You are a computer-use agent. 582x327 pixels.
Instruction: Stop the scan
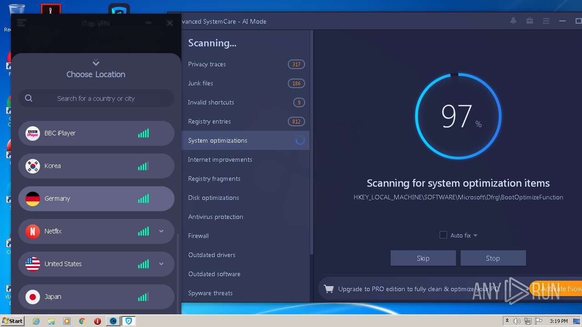click(x=493, y=258)
